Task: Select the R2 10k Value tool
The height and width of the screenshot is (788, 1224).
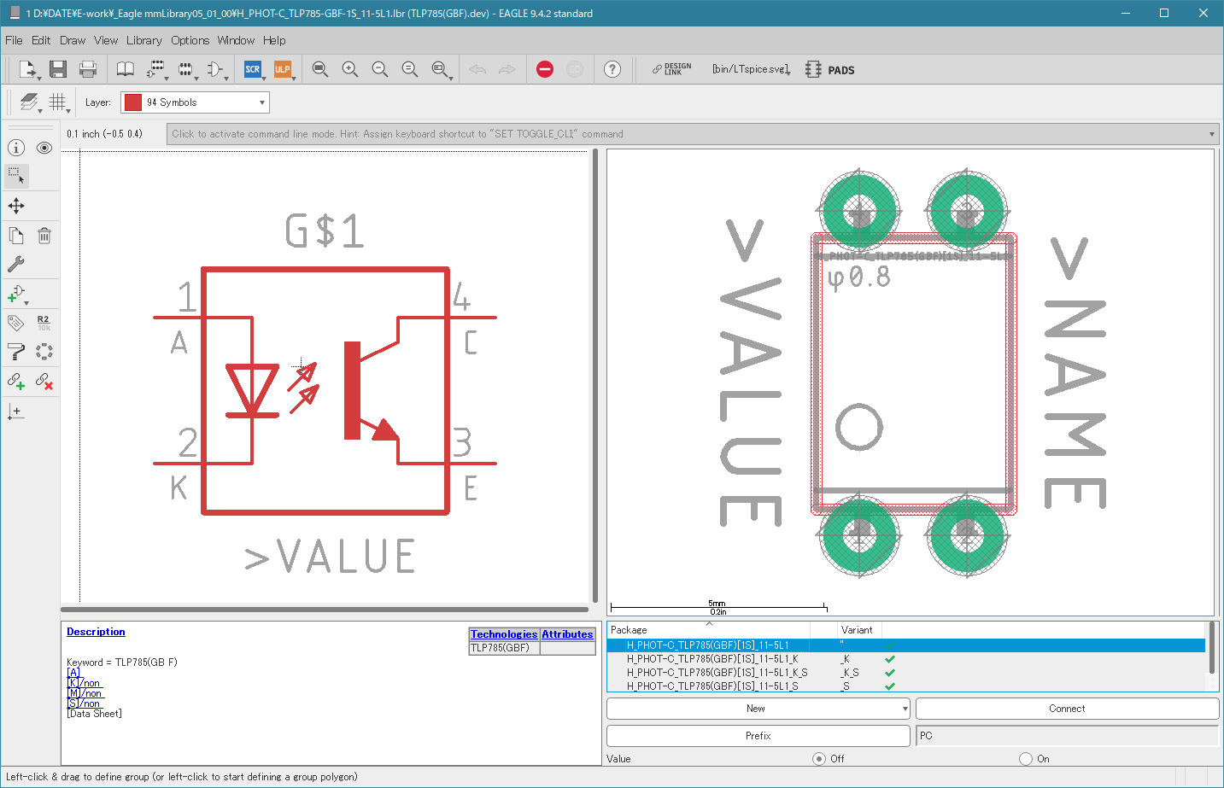Action: pyautogui.click(x=44, y=323)
